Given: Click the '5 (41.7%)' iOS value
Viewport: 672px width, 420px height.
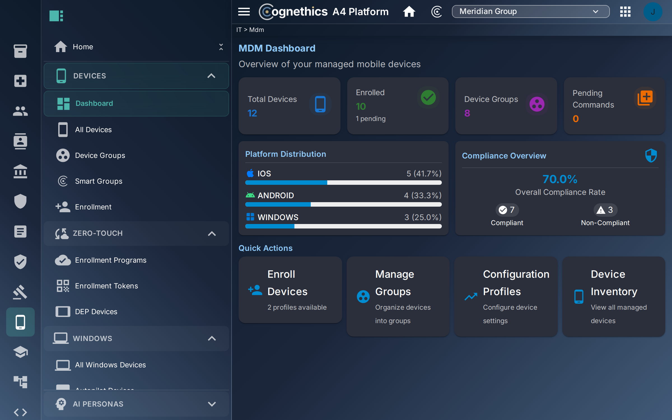Looking at the screenshot, I should (x=424, y=174).
